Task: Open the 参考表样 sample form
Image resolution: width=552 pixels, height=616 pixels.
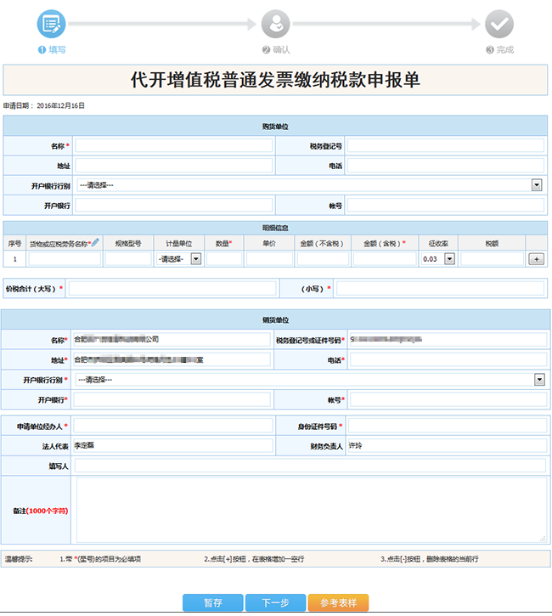Action: pos(338,602)
